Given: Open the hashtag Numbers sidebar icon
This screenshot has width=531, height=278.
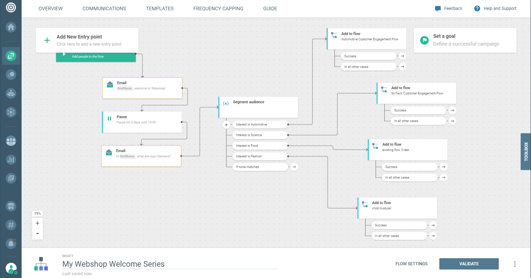Looking at the screenshot, I should coord(11,225).
